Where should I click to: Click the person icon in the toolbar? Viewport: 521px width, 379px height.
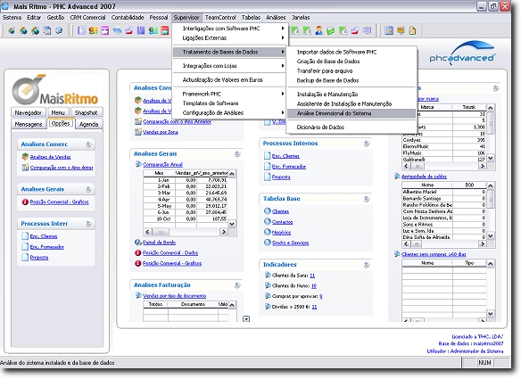pyautogui.click(x=318, y=30)
